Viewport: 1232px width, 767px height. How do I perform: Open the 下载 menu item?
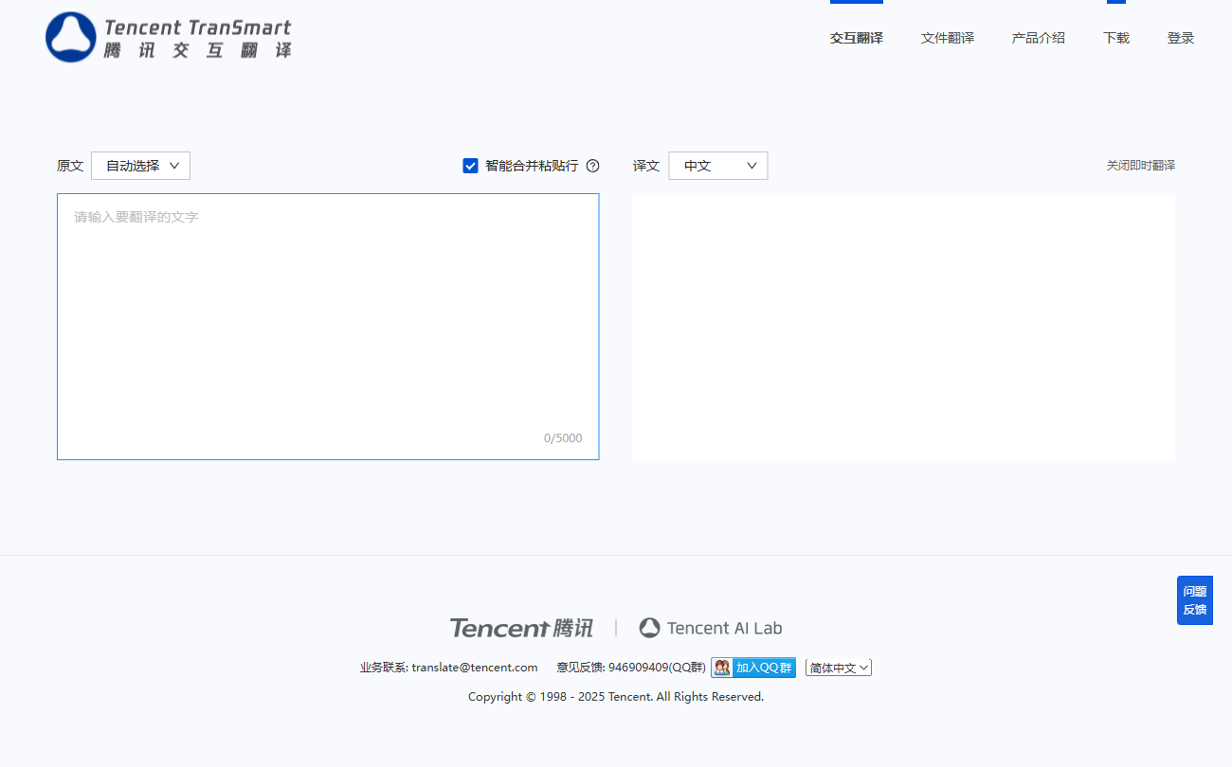click(x=1116, y=38)
